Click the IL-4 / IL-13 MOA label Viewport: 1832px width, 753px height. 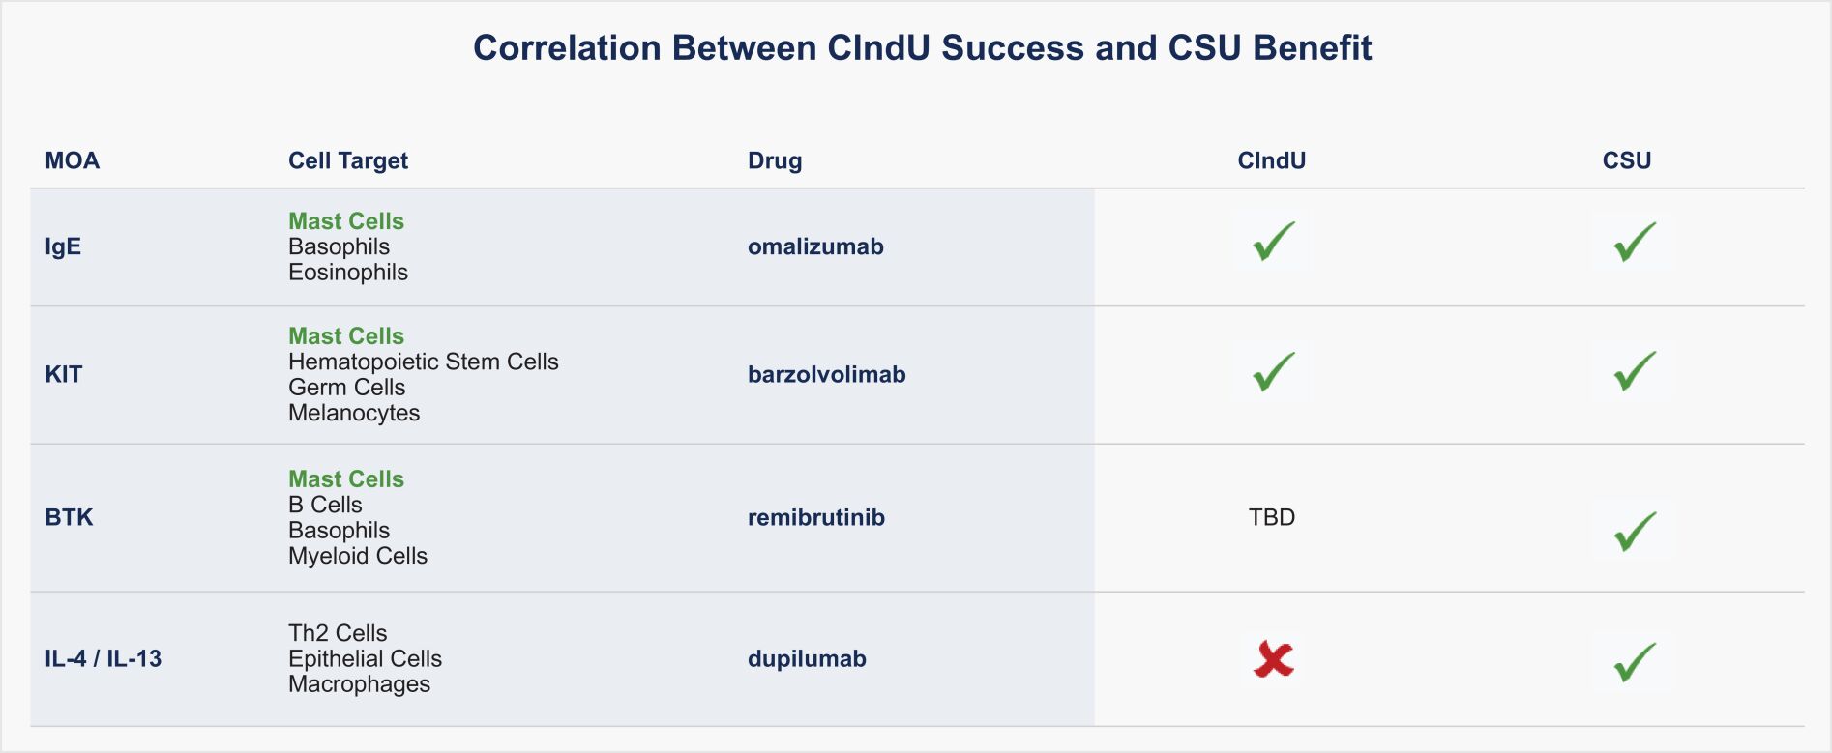[103, 658]
